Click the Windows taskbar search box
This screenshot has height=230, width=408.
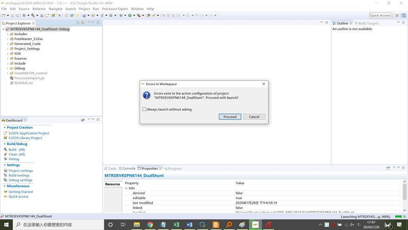tap(58, 225)
